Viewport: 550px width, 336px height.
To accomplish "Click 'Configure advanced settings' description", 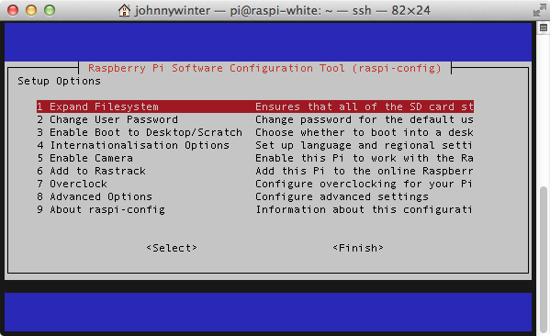I will [342, 196].
